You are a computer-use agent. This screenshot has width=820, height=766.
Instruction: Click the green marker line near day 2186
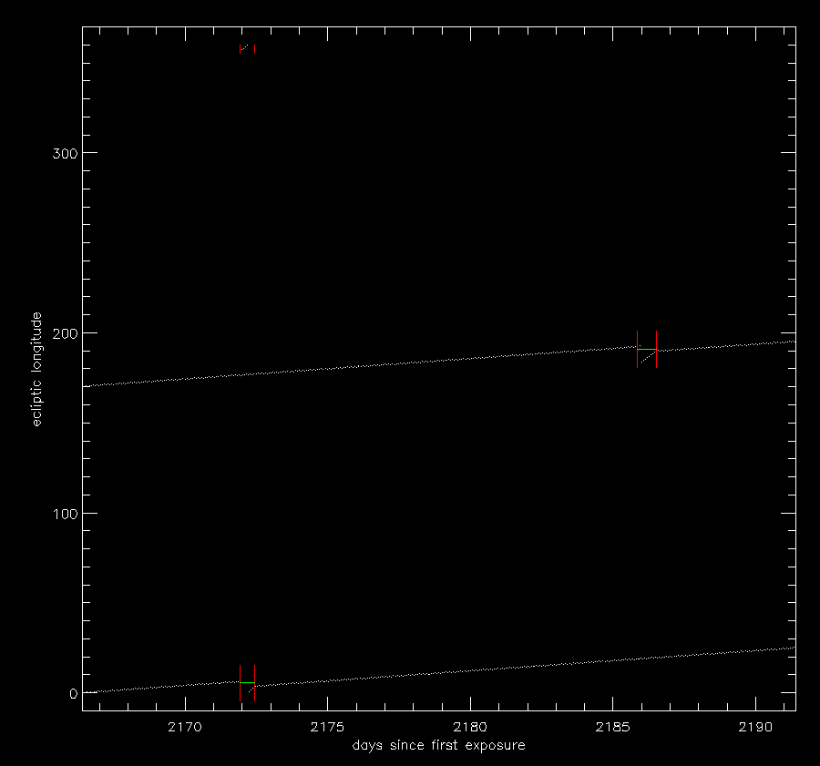tap(647, 349)
